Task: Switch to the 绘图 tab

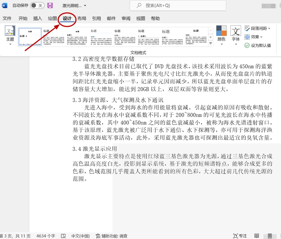Action: pyautogui.click(x=52, y=18)
